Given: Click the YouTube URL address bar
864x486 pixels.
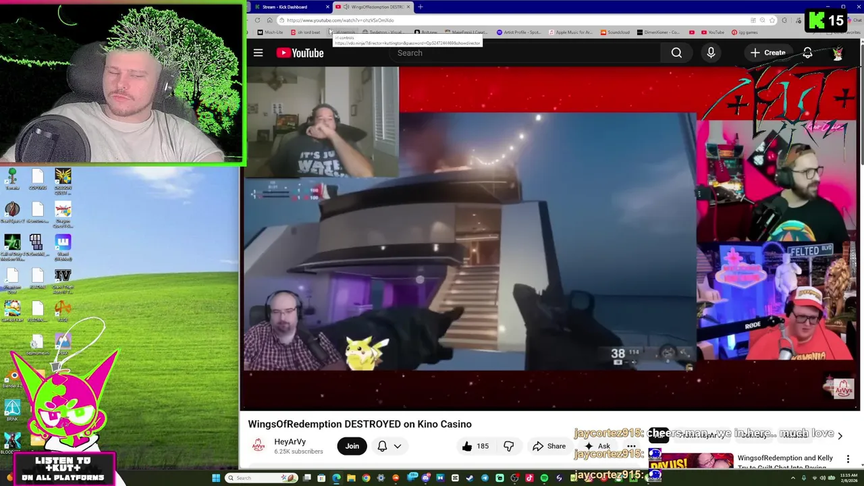Looking at the screenshot, I should pyautogui.click(x=513, y=20).
